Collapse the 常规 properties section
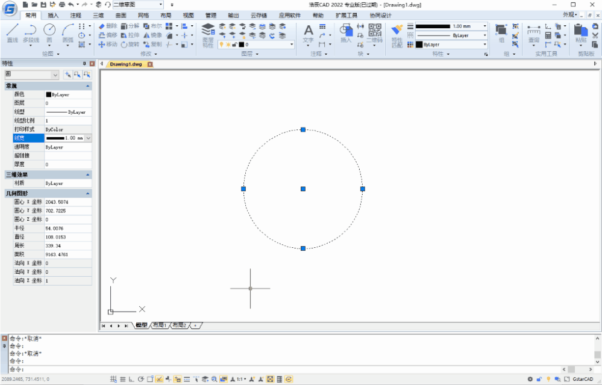The height and width of the screenshot is (385, 602). (87, 86)
